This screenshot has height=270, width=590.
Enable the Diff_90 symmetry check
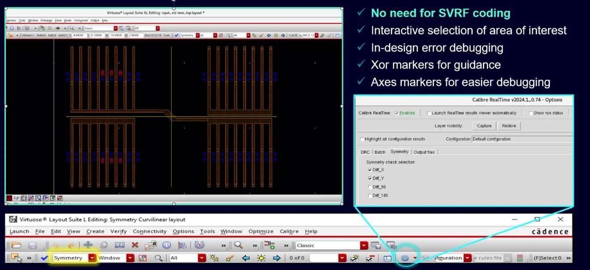[x=369, y=187]
